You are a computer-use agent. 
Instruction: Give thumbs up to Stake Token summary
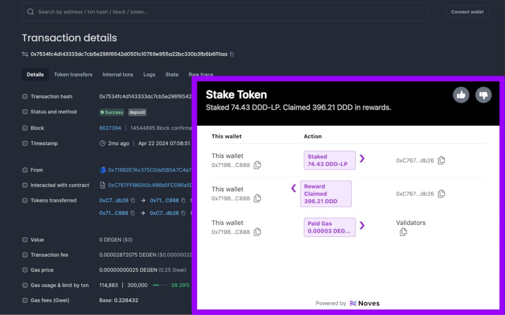(x=461, y=95)
